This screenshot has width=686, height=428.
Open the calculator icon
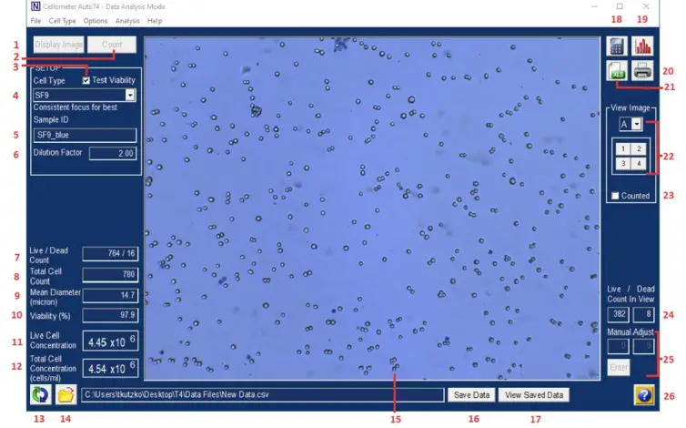[617, 46]
